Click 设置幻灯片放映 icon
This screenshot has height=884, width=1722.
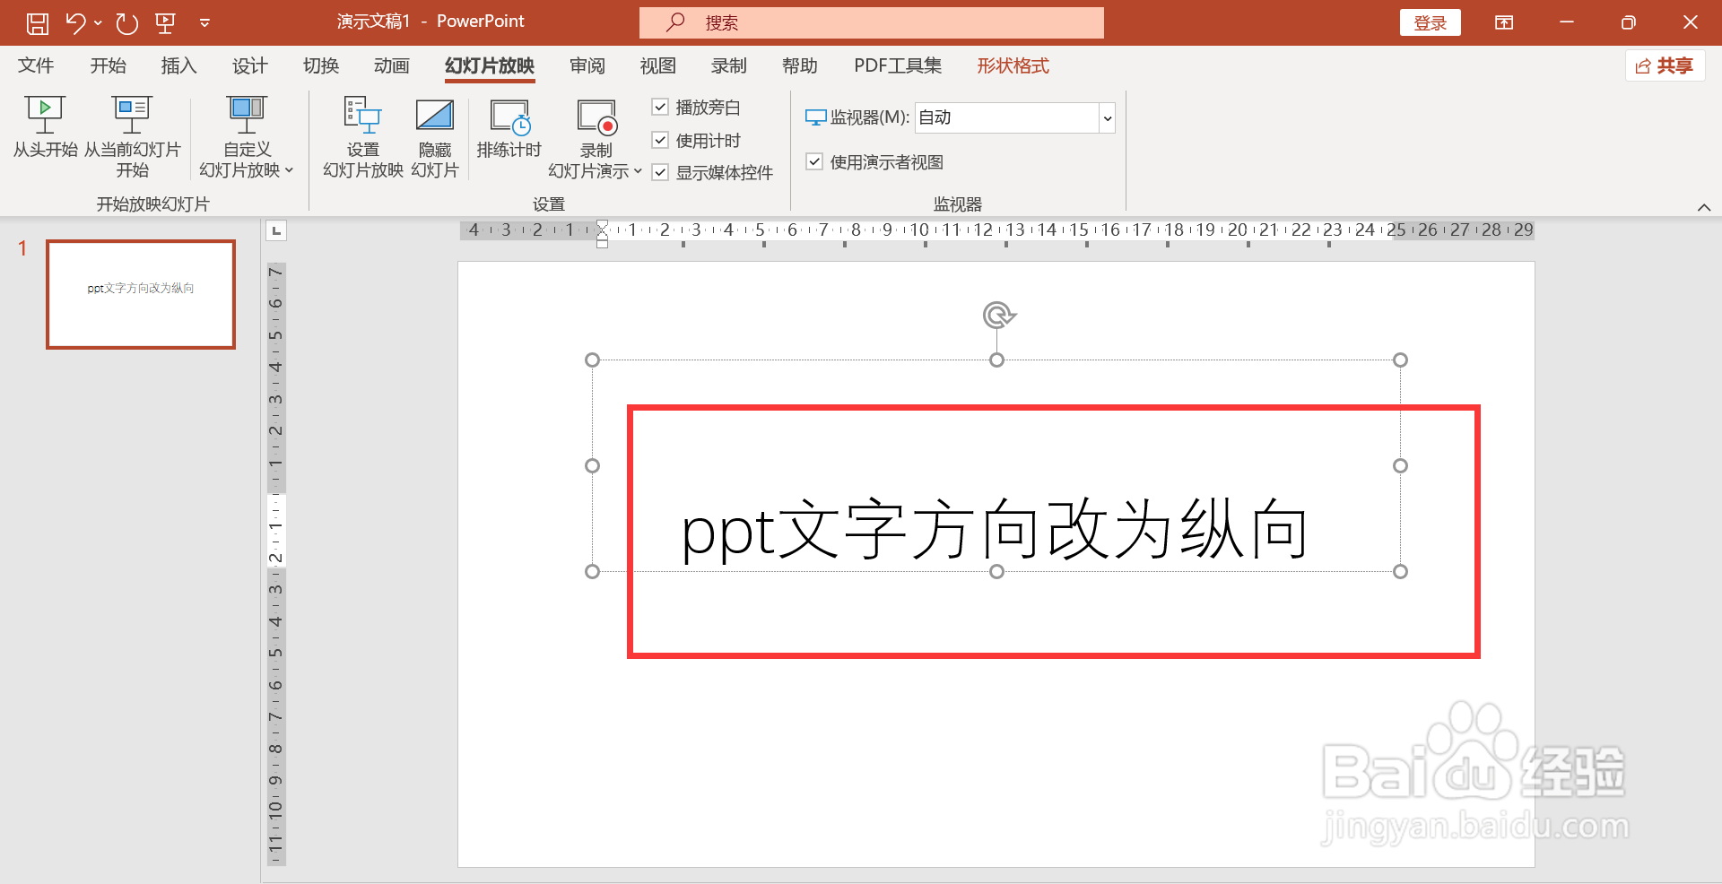(x=362, y=136)
